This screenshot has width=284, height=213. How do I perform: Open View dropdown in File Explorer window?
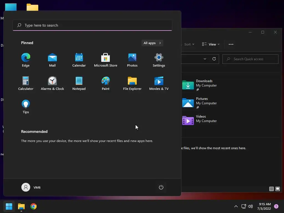click(x=211, y=44)
